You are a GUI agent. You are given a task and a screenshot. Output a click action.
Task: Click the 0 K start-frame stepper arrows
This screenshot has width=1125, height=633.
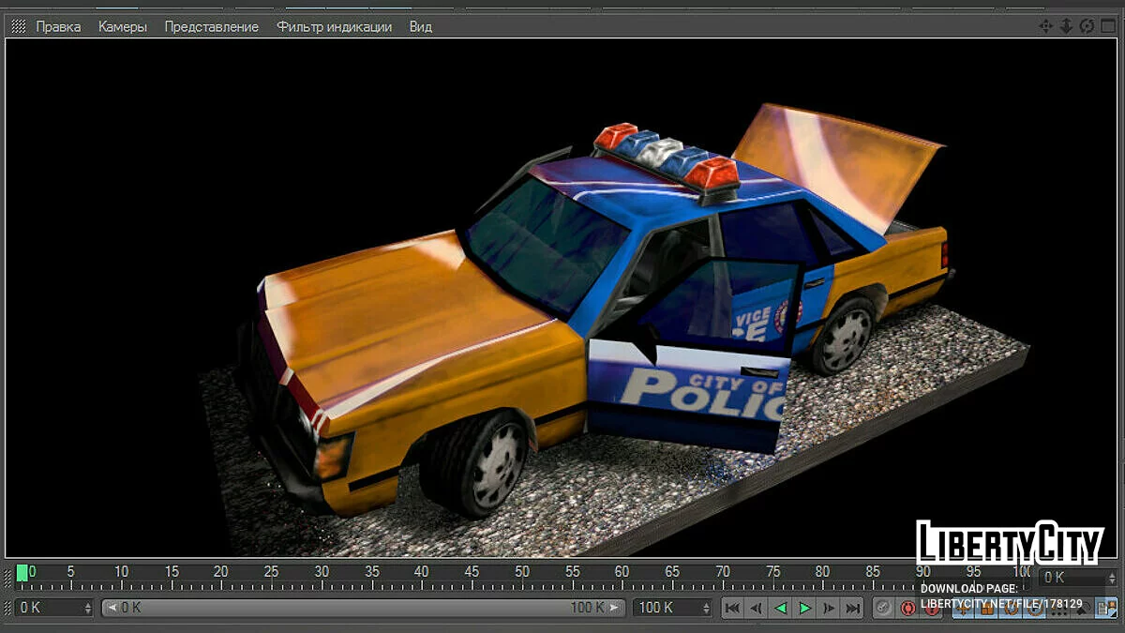point(88,608)
